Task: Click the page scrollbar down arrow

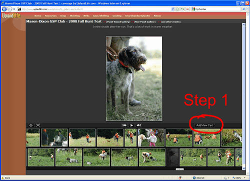Action: 243,168
